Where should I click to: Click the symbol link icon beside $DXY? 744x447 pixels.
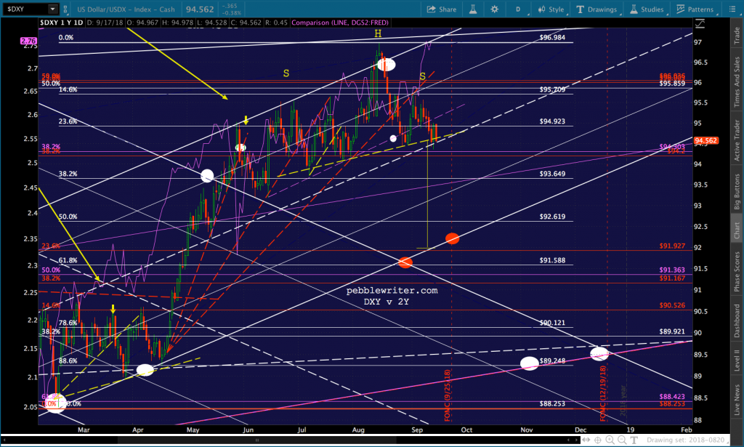pyautogui.click(x=65, y=9)
